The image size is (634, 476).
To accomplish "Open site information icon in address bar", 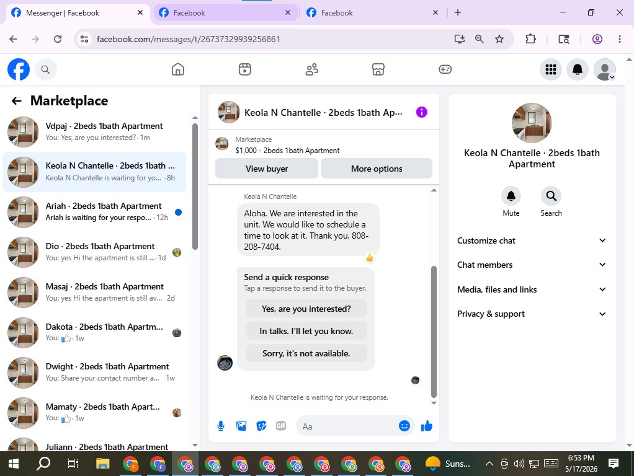I will tap(84, 39).
